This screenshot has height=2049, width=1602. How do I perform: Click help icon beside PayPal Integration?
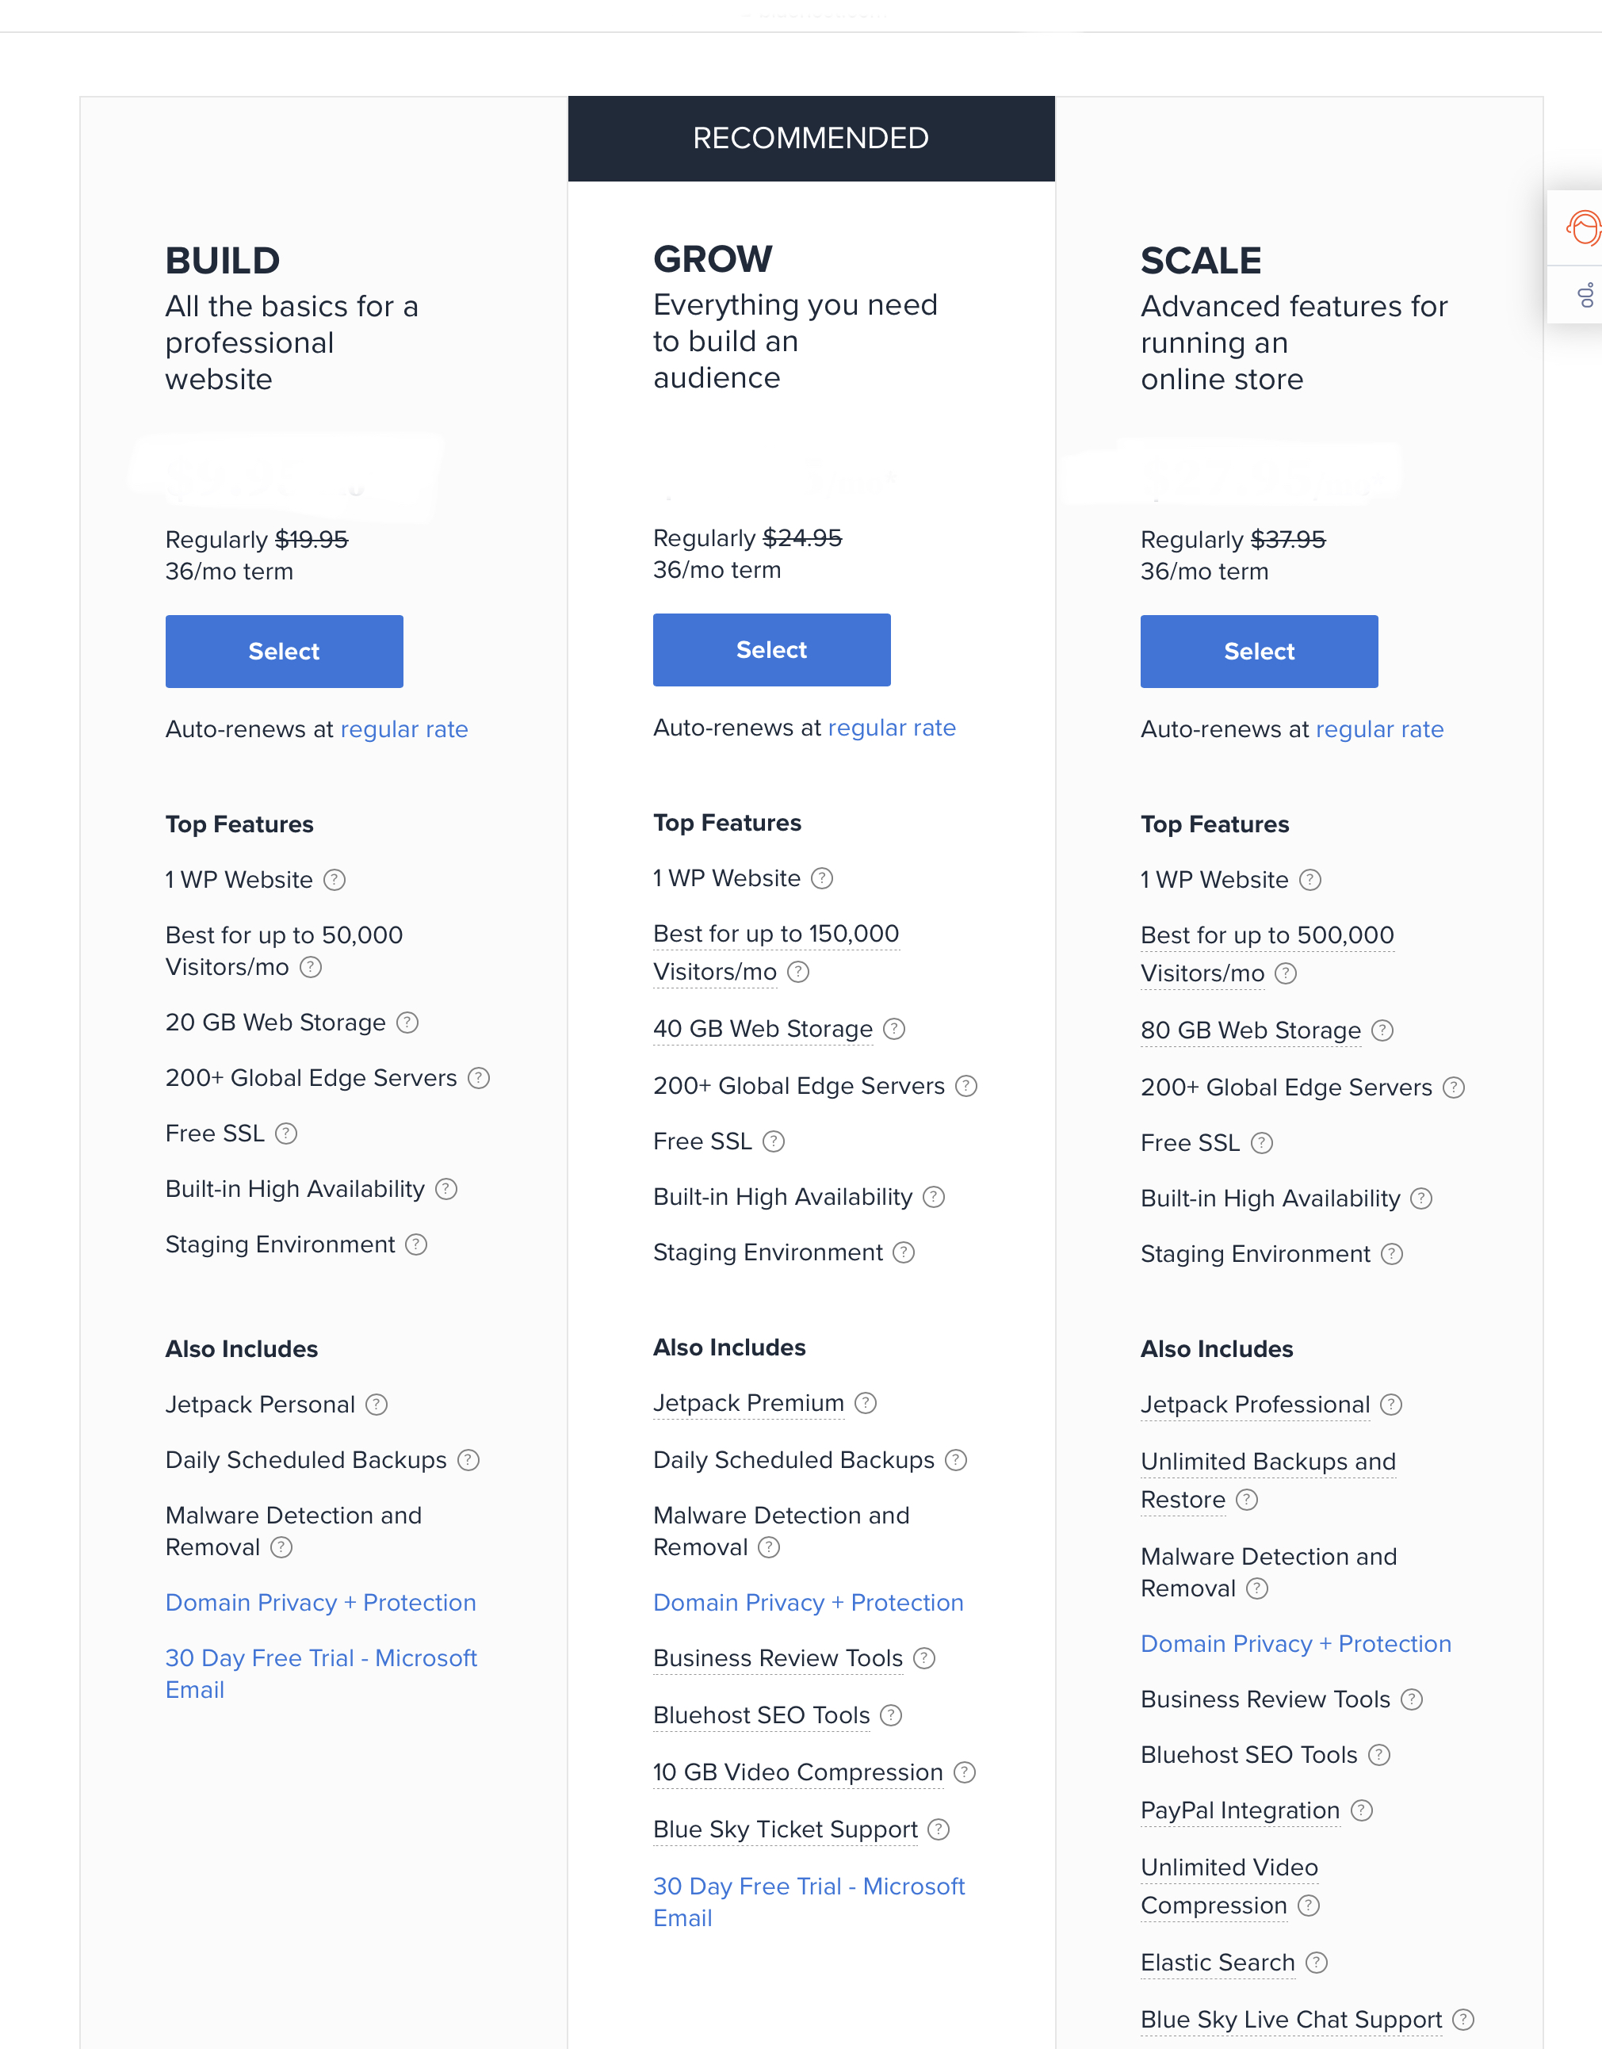[x=1362, y=1810]
